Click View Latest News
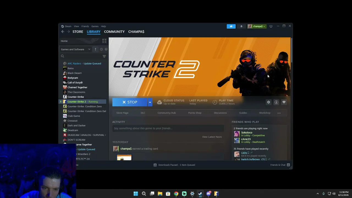 click(212, 137)
